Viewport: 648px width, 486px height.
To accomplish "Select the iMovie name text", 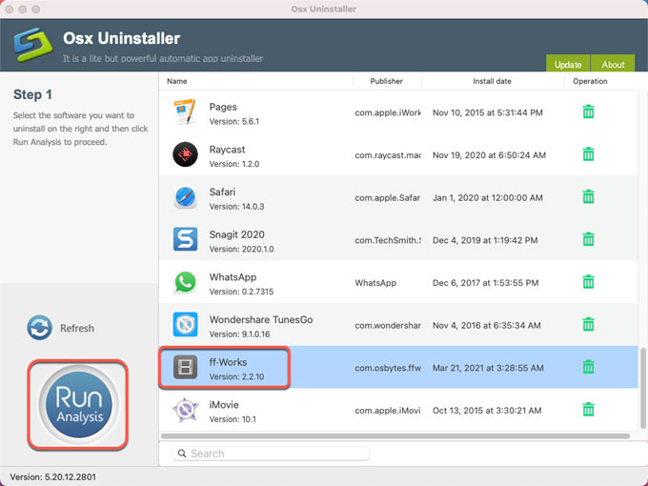I will click(224, 405).
